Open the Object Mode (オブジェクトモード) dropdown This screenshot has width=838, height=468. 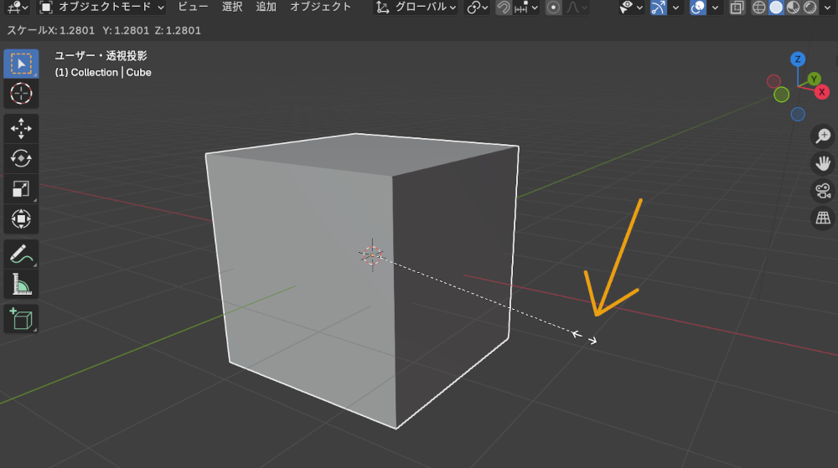tap(101, 8)
